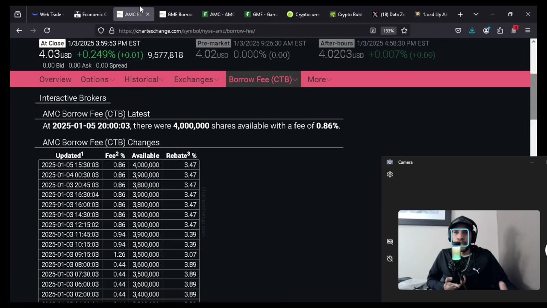Switch to GME Borrow tab
Viewport: 547px width, 308px height.
click(176, 15)
